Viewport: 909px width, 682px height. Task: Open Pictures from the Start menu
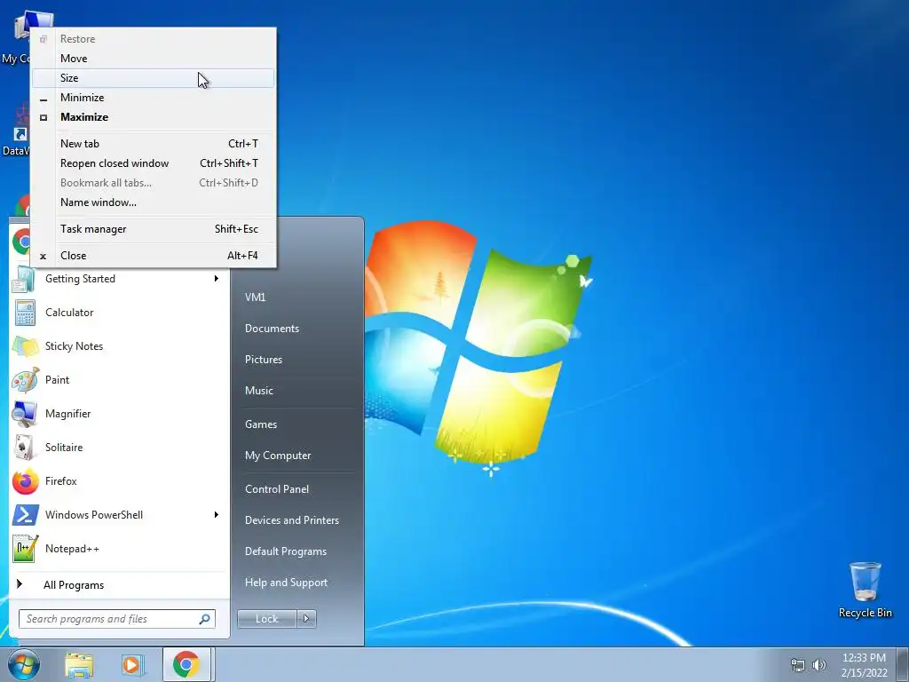(263, 361)
